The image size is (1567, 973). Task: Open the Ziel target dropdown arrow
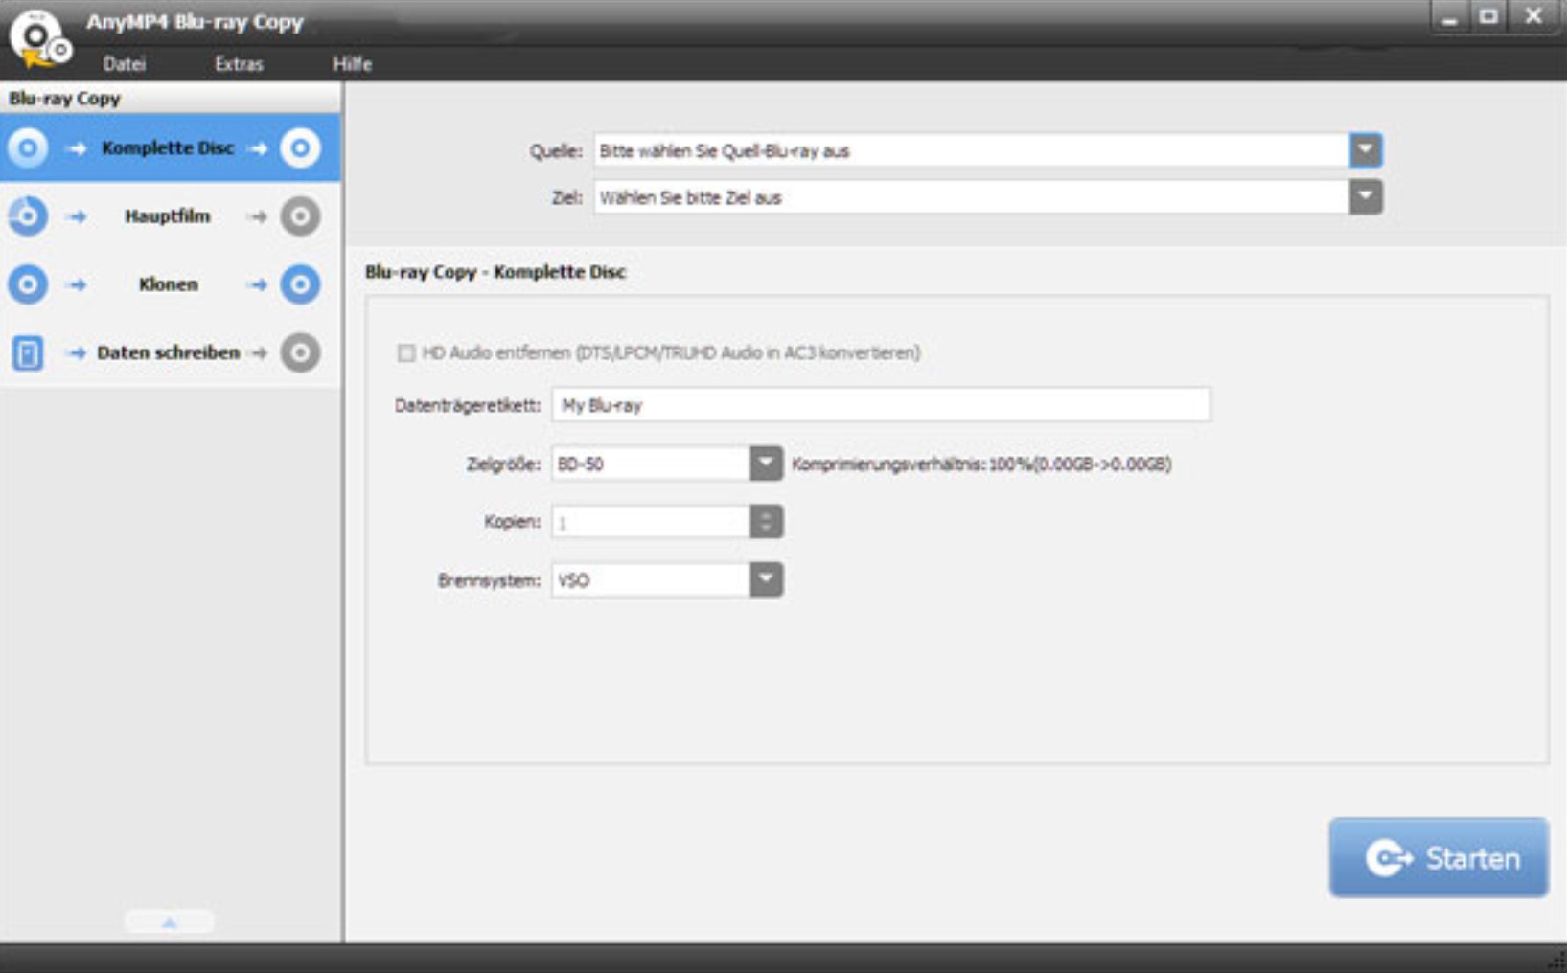tap(1366, 197)
